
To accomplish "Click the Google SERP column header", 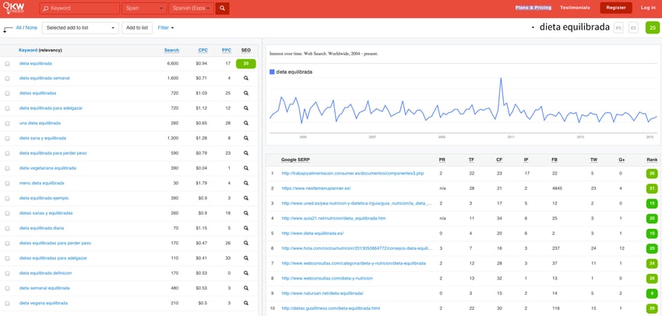I will point(295,160).
